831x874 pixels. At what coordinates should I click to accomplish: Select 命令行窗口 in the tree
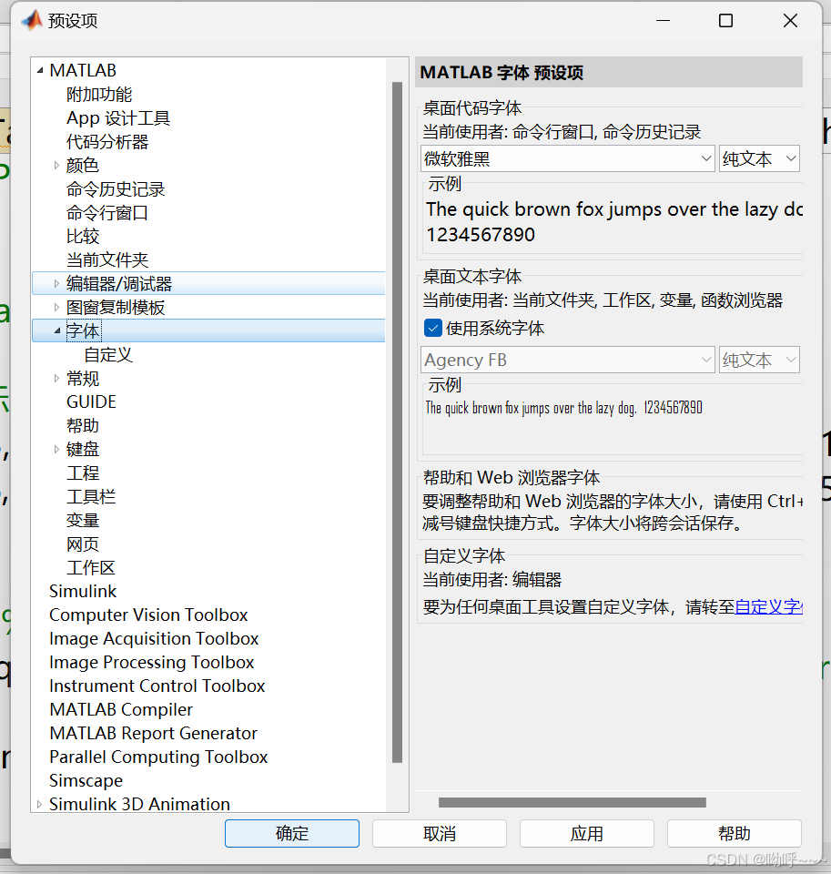tap(107, 213)
